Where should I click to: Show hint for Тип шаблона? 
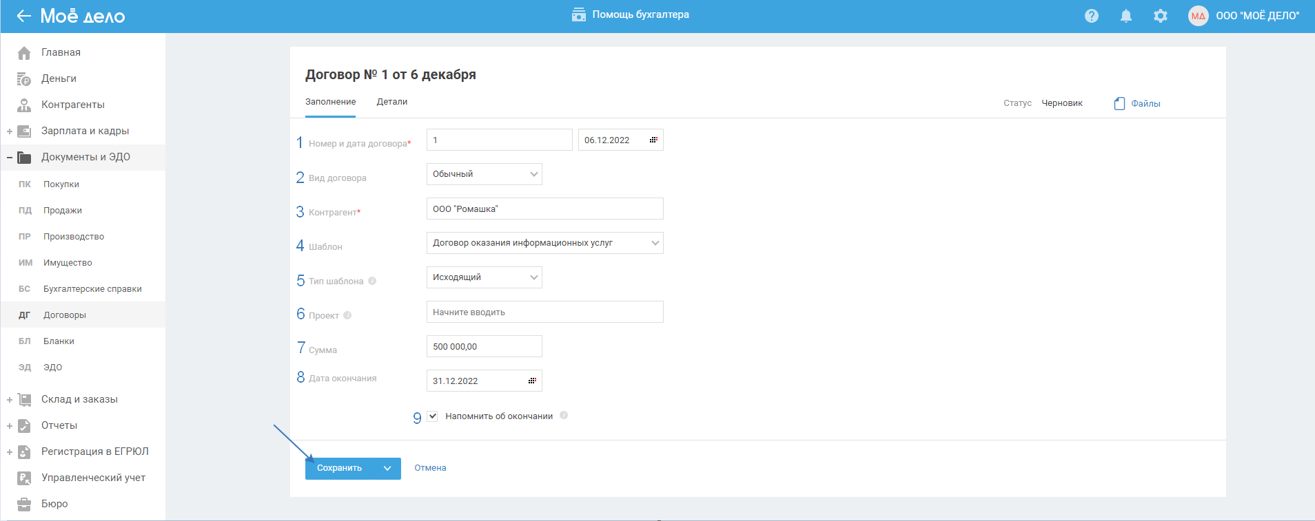[372, 281]
